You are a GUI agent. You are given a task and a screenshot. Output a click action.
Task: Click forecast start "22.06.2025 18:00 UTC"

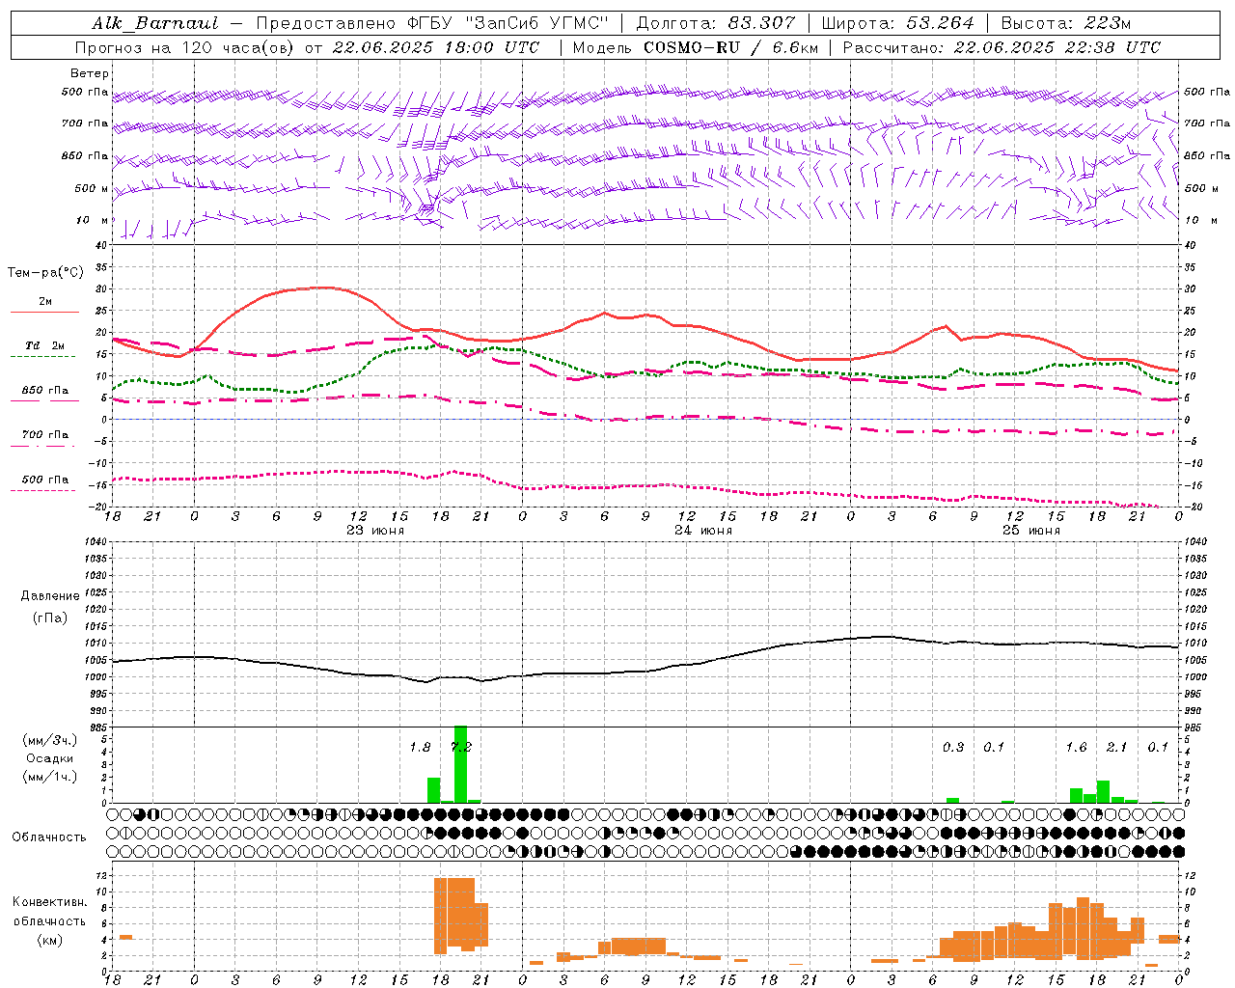pos(436,47)
